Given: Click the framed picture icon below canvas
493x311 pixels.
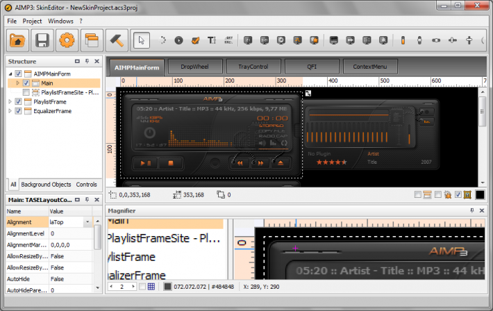Looking at the screenshot, I should tap(467, 194).
